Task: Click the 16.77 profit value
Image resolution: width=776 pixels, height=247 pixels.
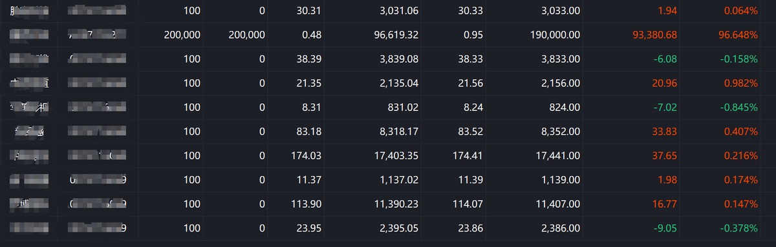Action: [664, 204]
